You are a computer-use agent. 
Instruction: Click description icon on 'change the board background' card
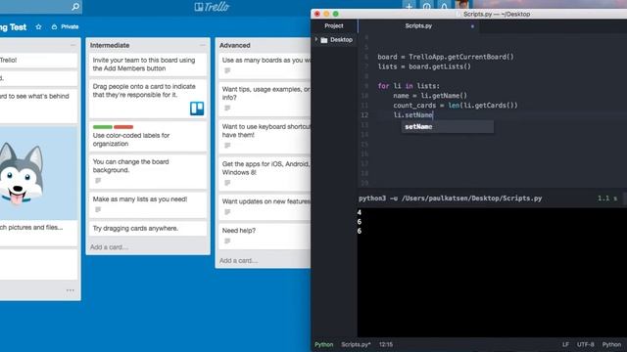pyautogui.click(x=98, y=181)
